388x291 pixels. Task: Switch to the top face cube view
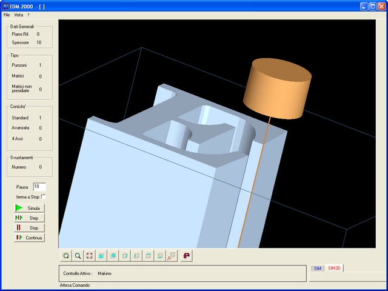[x=148, y=256]
